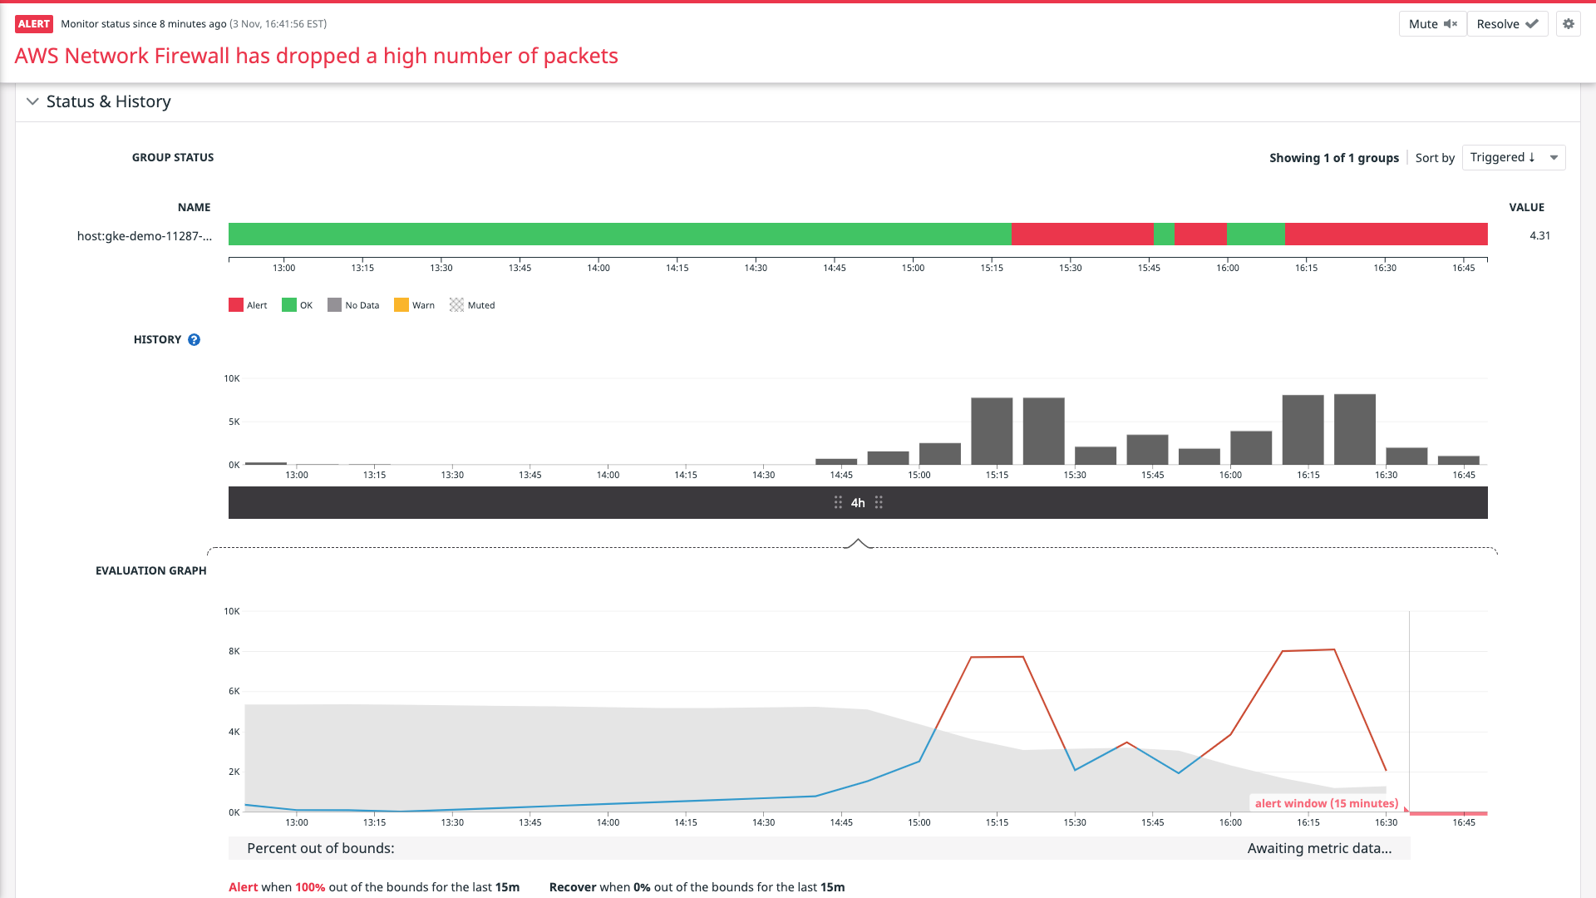Click the Muted hatched legend icon
Viewport: 1596px width, 898px height.
[x=456, y=304]
